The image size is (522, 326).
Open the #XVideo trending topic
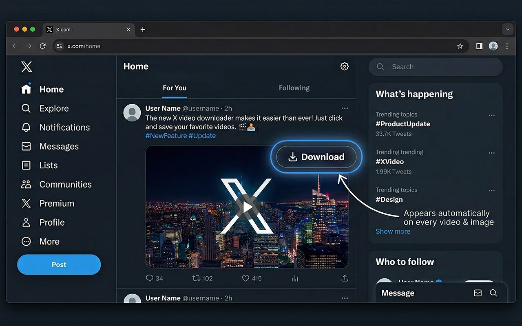point(389,162)
